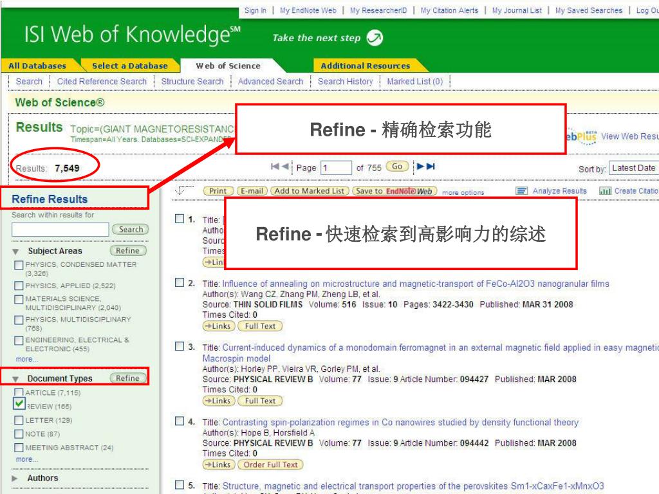The width and height of the screenshot is (659, 494).
Task: Show more subject areas
Action: (x=27, y=359)
